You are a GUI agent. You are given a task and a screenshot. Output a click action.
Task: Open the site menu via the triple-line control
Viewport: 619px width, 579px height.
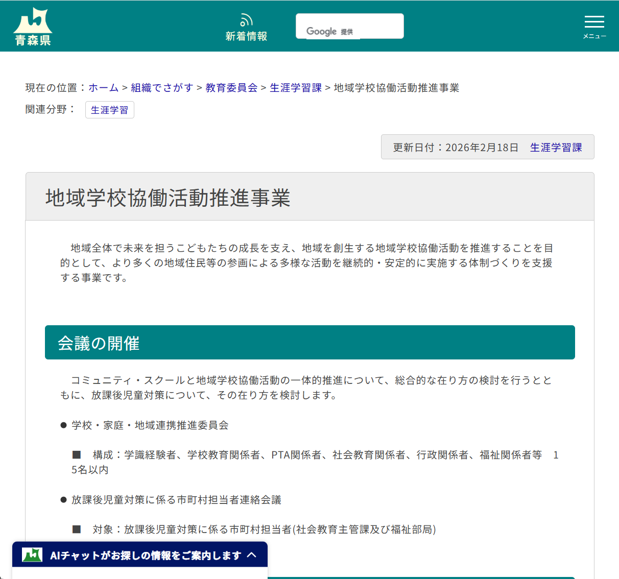click(x=594, y=22)
